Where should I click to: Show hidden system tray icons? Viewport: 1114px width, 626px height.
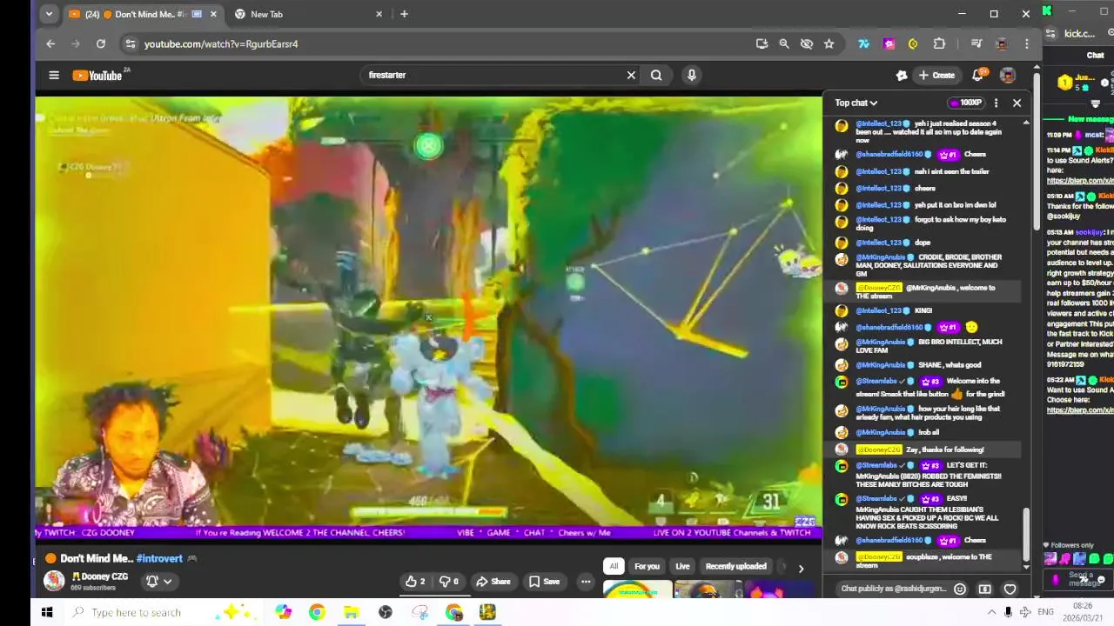pos(991,612)
